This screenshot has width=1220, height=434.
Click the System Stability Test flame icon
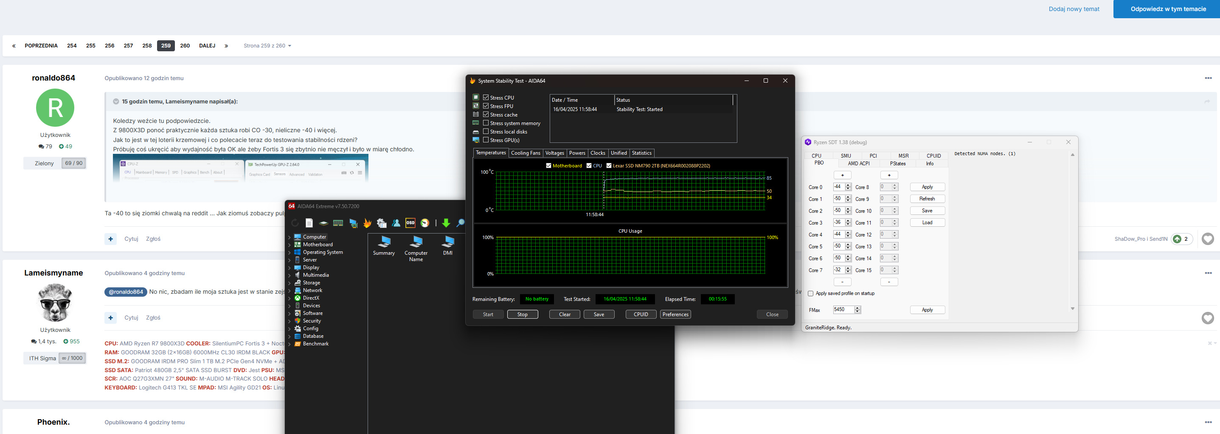(367, 223)
